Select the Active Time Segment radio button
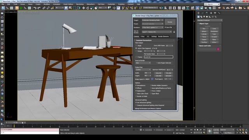Image resolution: width=249 pixels, height=140 pixels. pos(136,48)
